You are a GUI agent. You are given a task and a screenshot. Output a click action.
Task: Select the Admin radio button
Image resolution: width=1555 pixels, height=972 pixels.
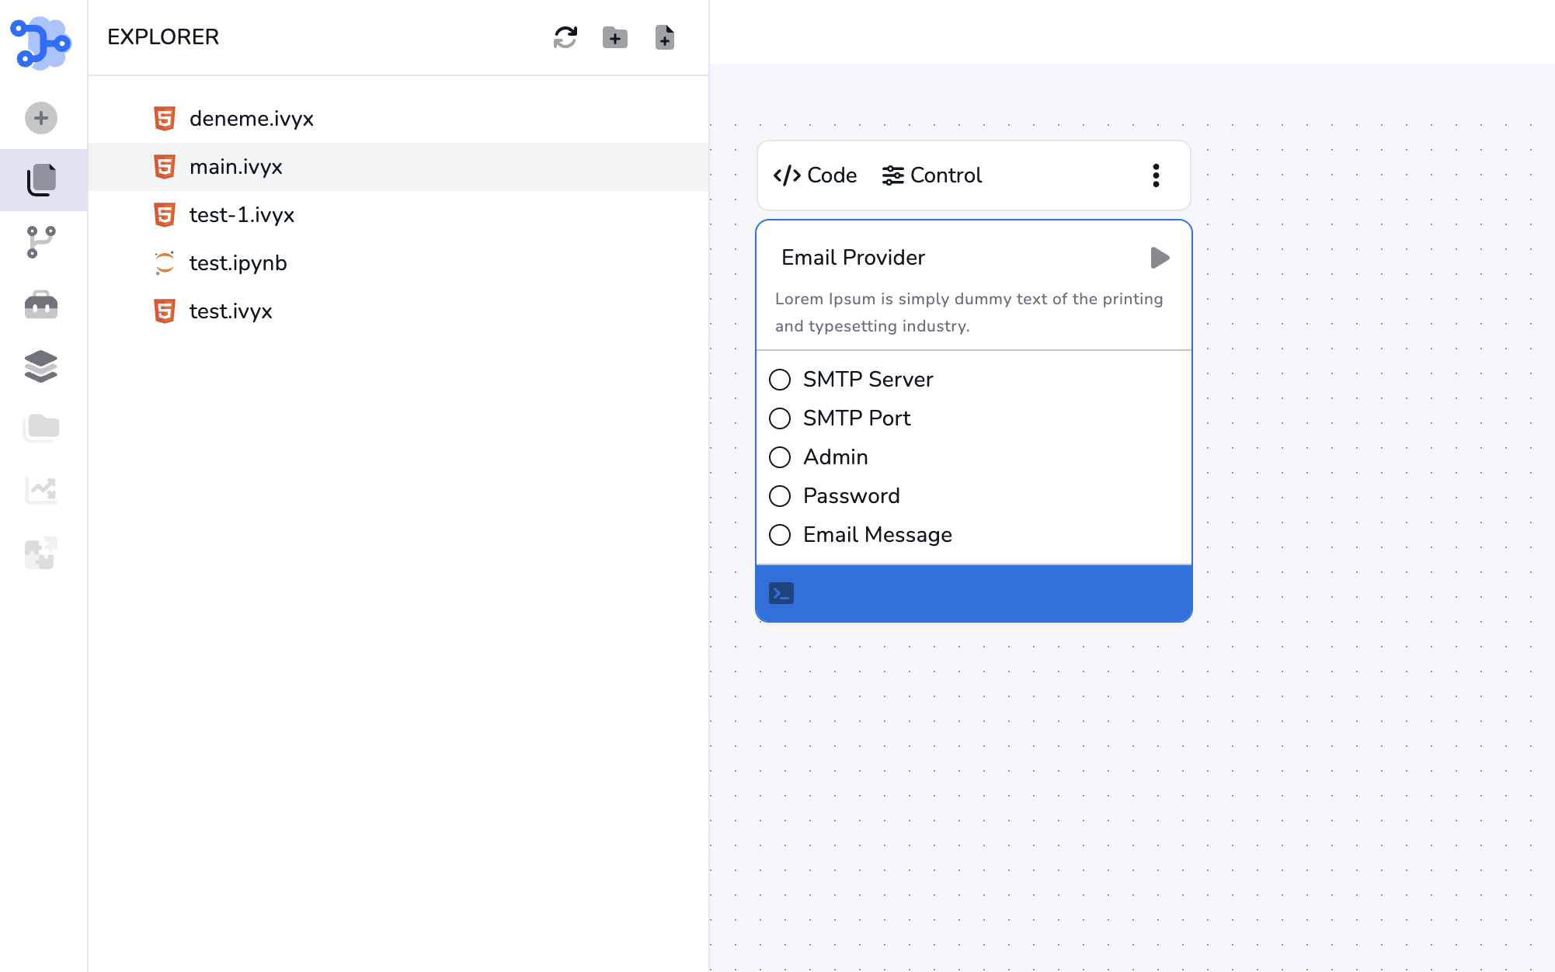[780, 457]
